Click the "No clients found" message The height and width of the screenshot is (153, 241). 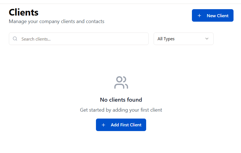tap(121, 100)
